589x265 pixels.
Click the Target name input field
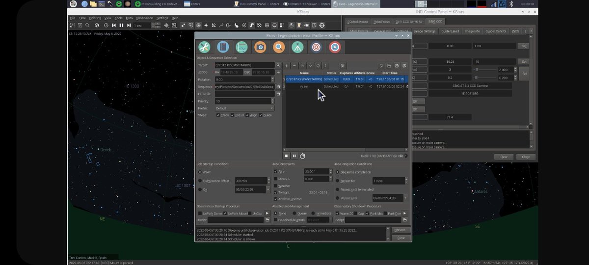pos(244,65)
